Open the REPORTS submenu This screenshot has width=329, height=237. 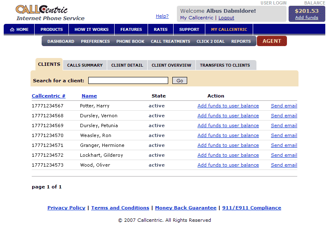click(x=241, y=42)
